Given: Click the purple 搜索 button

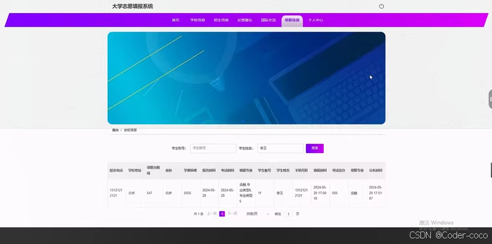Looking at the screenshot, I should coord(315,148).
